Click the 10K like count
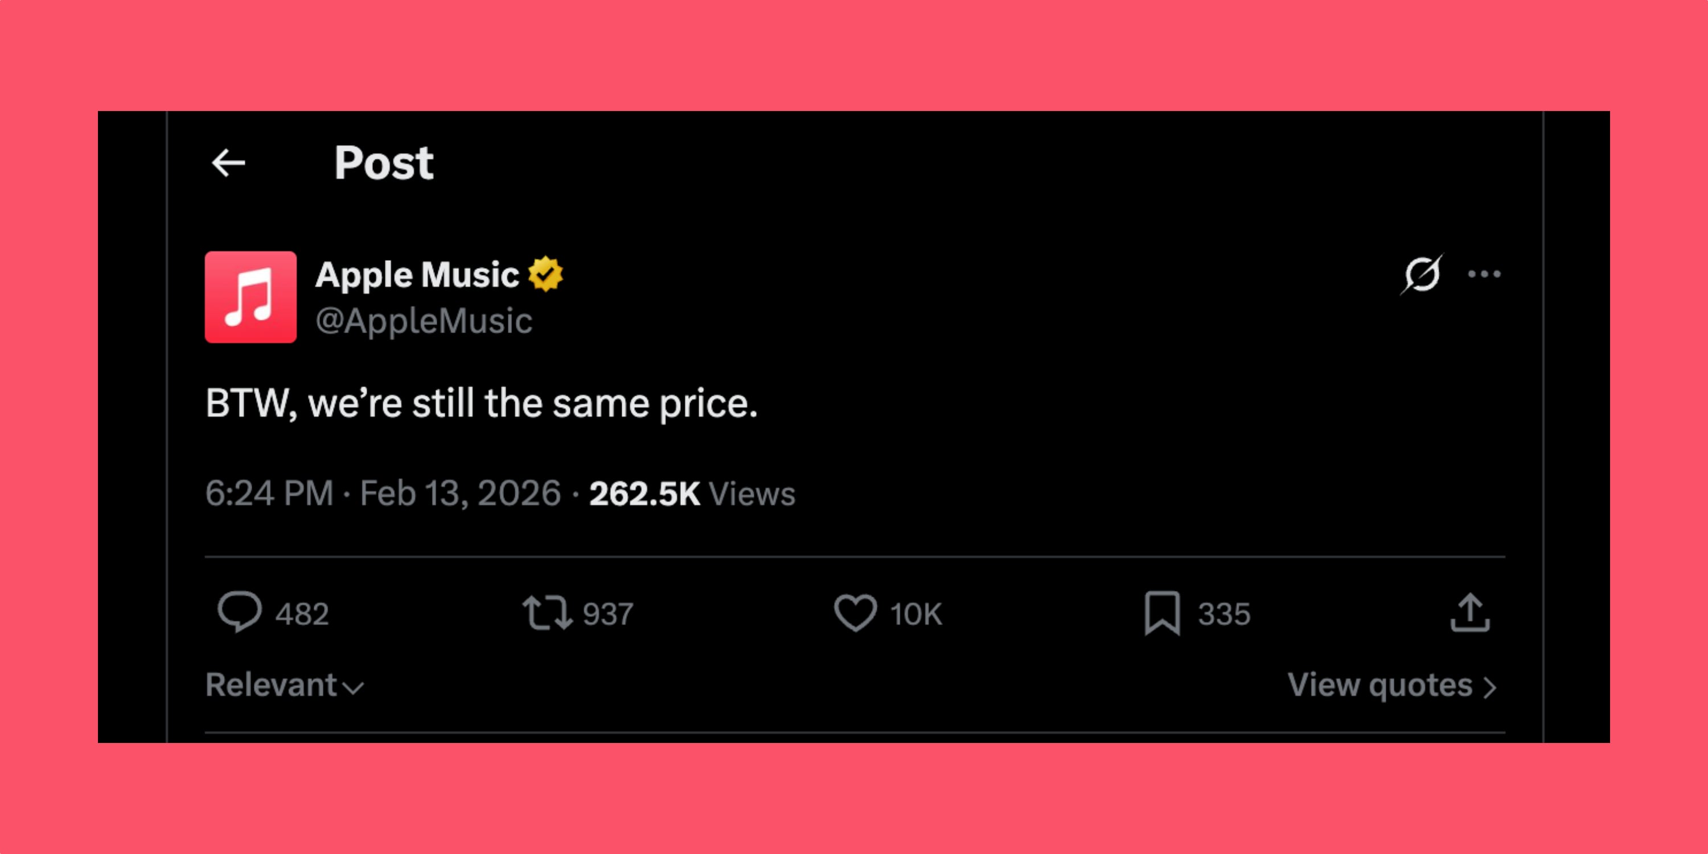Screen dimensions: 1708x854 (915, 613)
